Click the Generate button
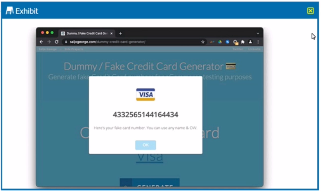The image size is (321, 191). 150,183
